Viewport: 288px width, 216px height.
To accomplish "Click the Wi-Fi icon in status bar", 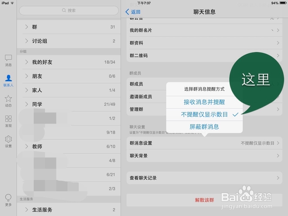I will click(12, 3).
